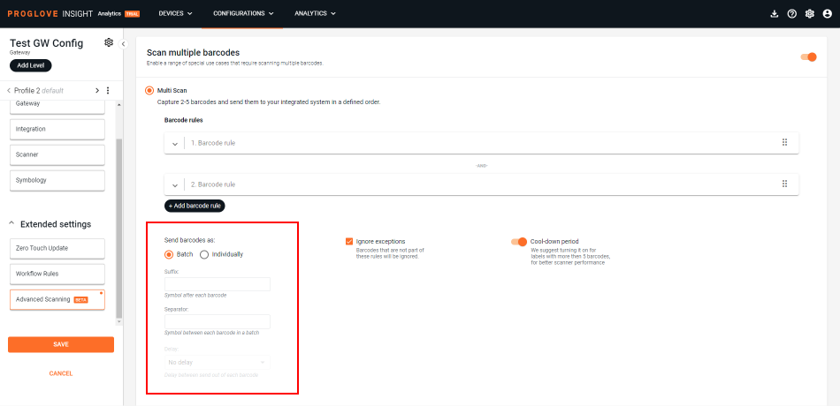840x406 pixels.
Task: Open three-dot menu for Profile 2
Action: (x=108, y=91)
